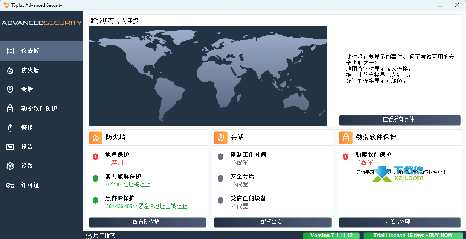Click red alert shield beside 地理保护
This screenshot has height=239, width=466.
(95, 157)
